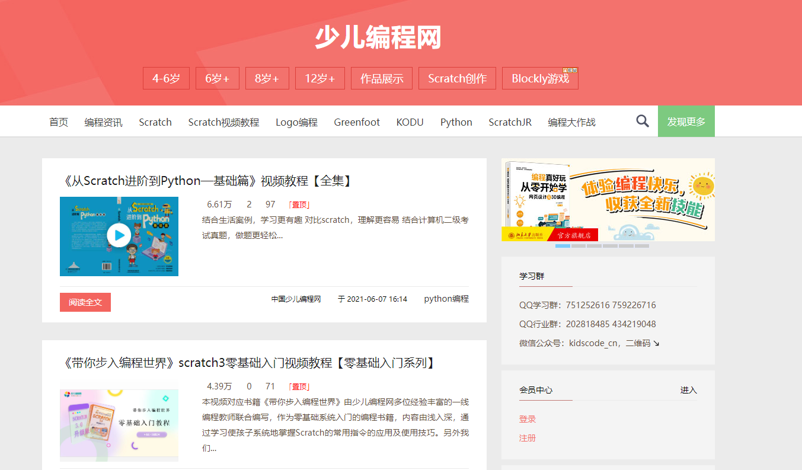Open the Python menu item
This screenshot has width=802, height=470.
click(x=456, y=122)
